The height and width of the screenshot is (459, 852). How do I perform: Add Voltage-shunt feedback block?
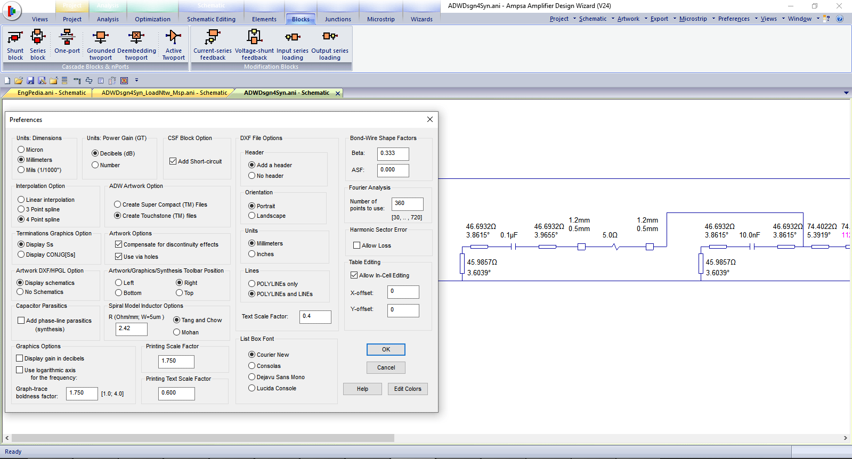coord(254,45)
